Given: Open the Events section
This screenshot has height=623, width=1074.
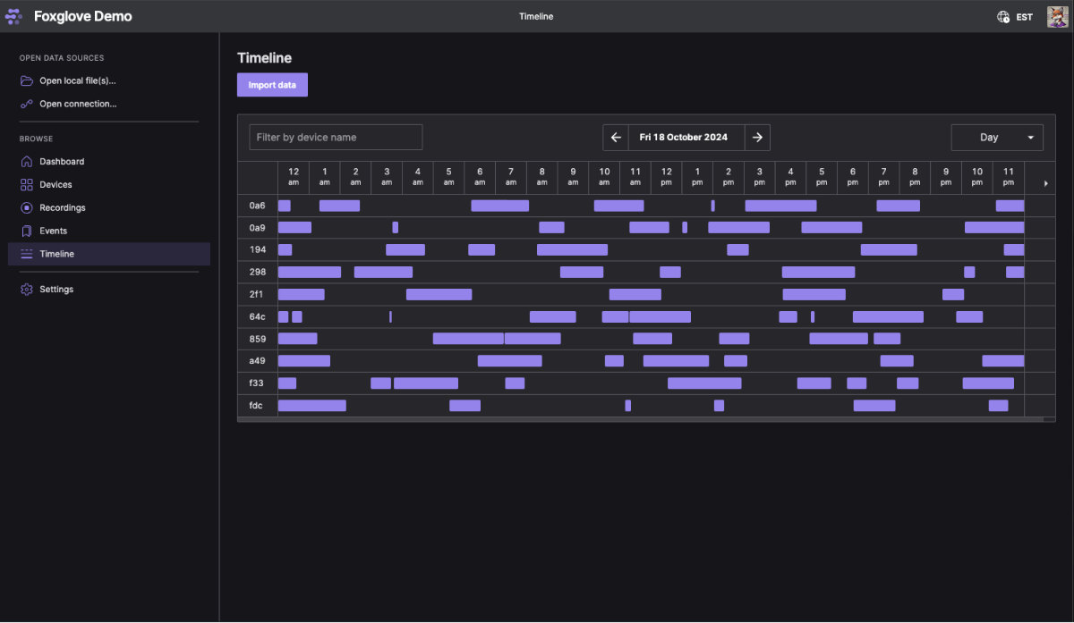Looking at the screenshot, I should pos(53,231).
